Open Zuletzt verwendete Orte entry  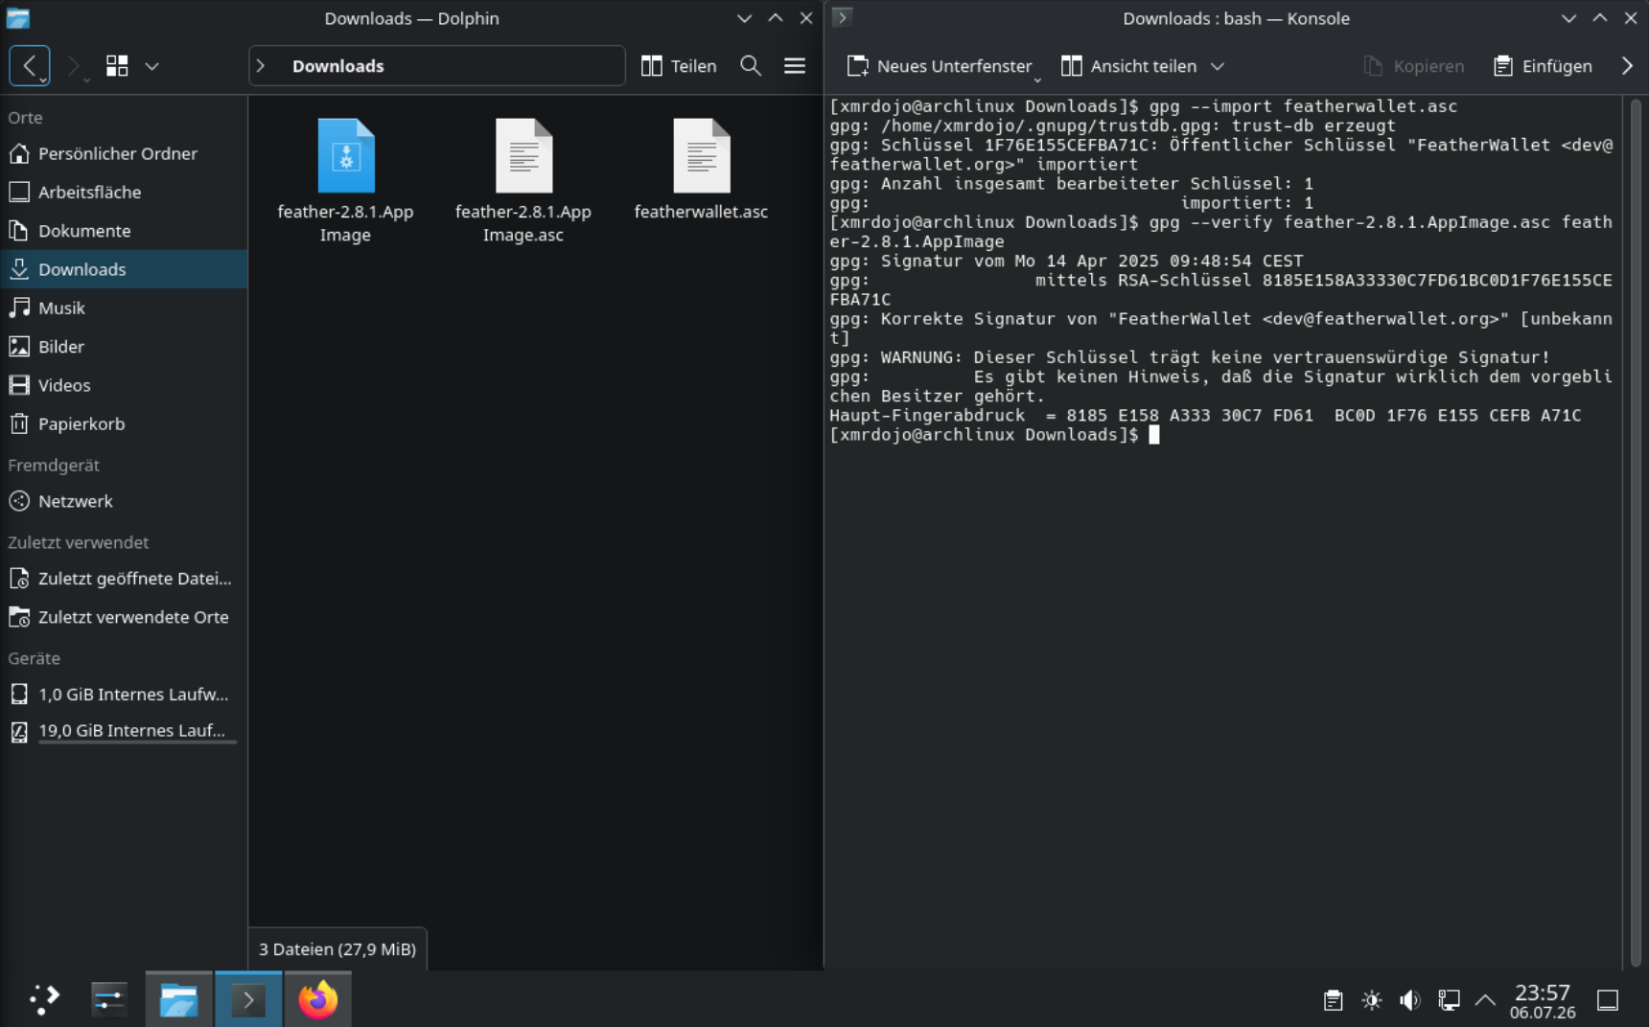(124, 617)
